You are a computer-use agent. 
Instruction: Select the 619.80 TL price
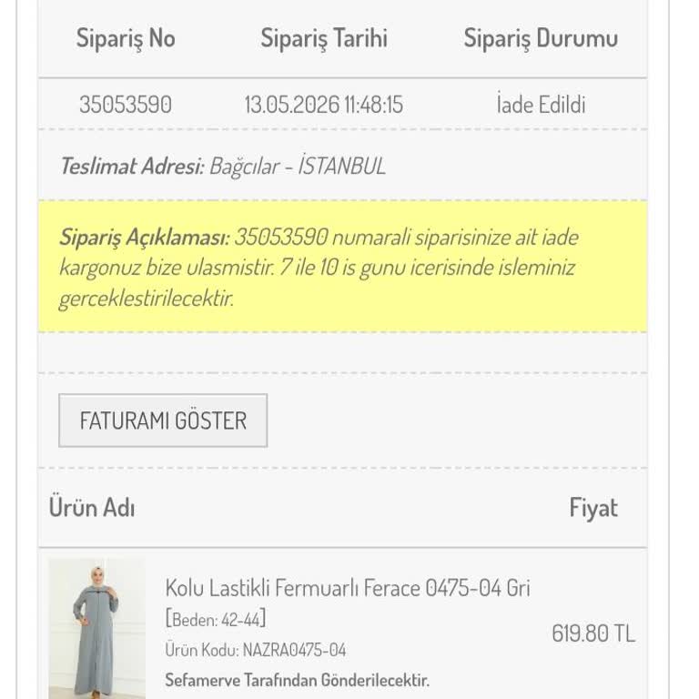(x=593, y=633)
